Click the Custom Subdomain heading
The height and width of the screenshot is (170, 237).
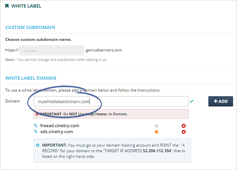click(x=30, y=27)
